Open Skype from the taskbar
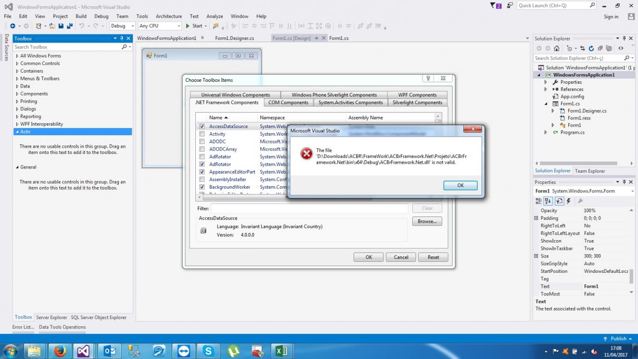 208,351
